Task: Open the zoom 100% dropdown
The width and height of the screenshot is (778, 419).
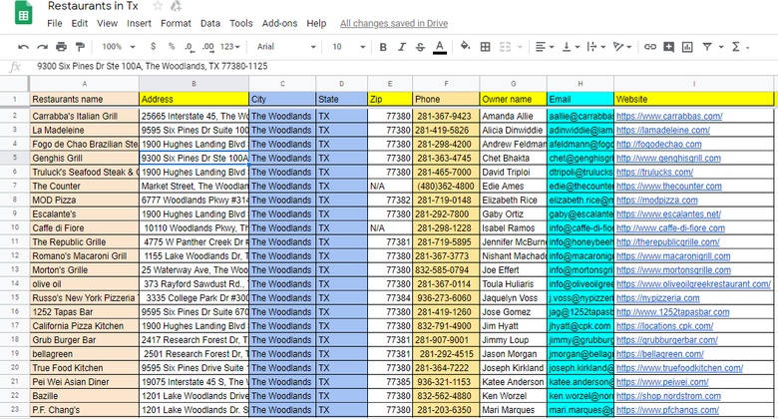Action: 118,47
